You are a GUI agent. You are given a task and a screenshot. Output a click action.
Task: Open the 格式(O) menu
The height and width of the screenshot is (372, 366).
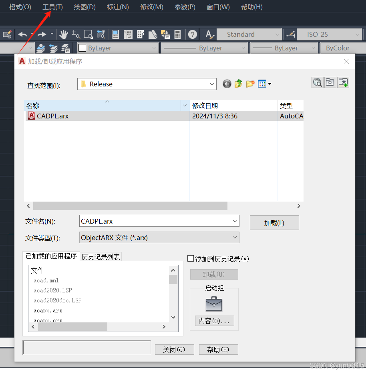[20, 7]
